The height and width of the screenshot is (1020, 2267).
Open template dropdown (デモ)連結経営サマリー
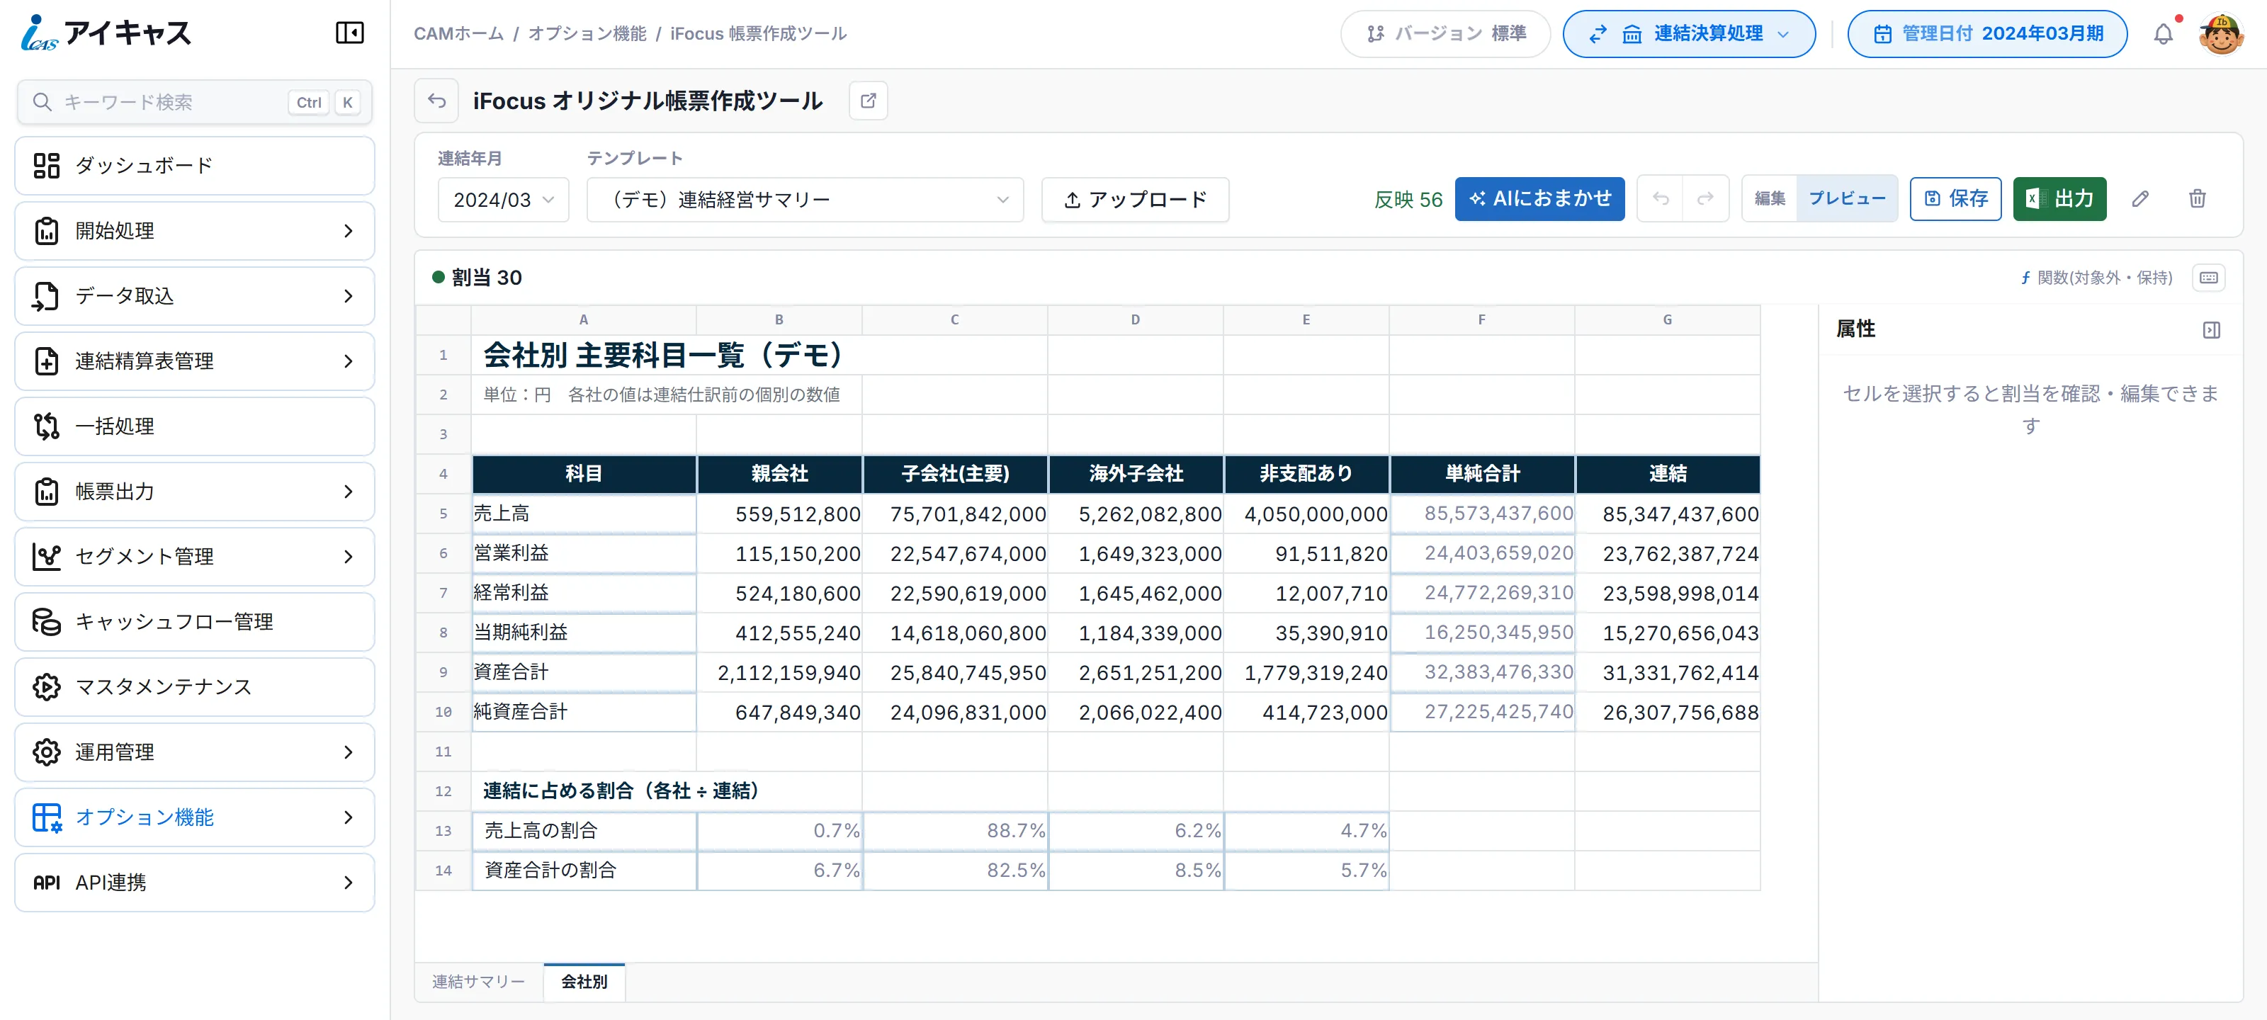click(x=805, y=200)
